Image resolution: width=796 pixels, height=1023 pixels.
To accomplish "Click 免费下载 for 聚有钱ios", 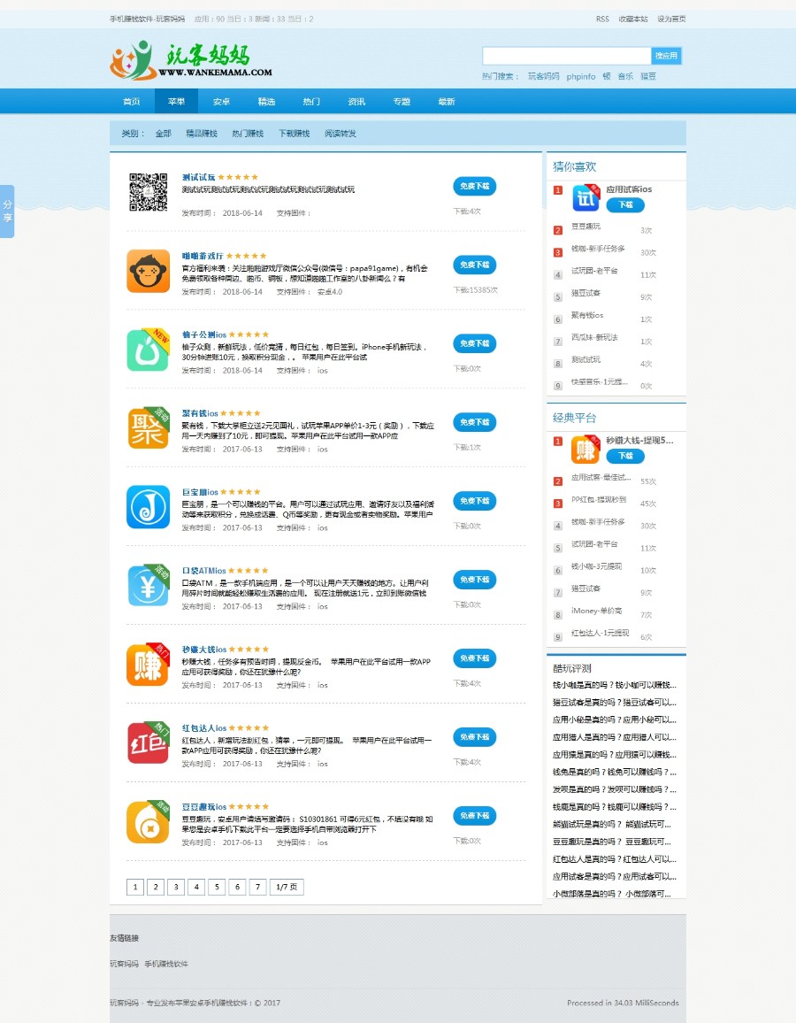I will [475, 422].
